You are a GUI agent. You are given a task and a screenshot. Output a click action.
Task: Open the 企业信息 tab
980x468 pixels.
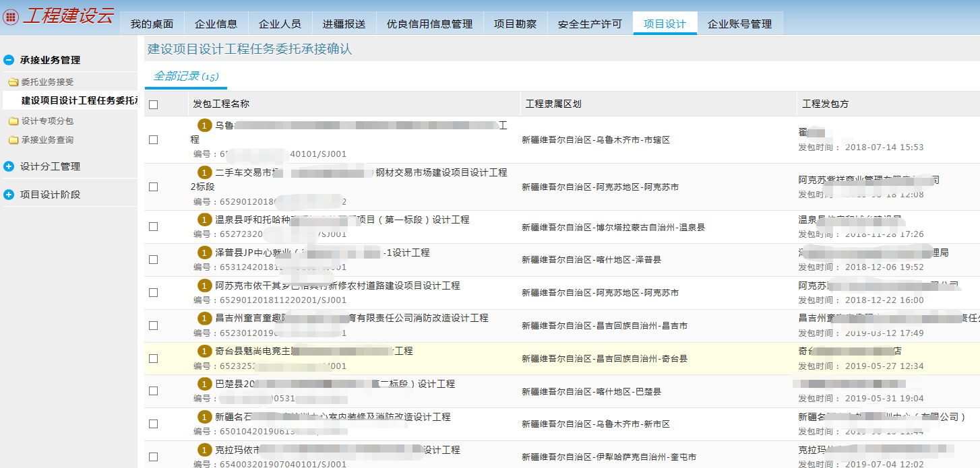tap(216, 24)
